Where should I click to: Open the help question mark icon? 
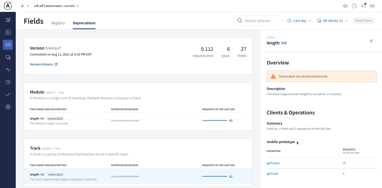[x=354, y=6]
